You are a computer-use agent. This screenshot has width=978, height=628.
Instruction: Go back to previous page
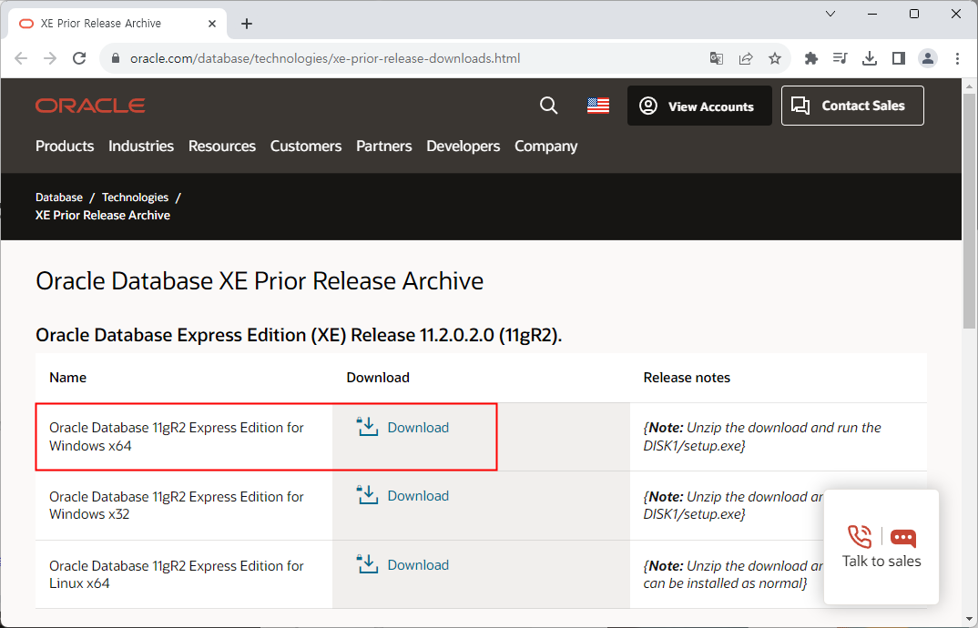pos(21,58)
